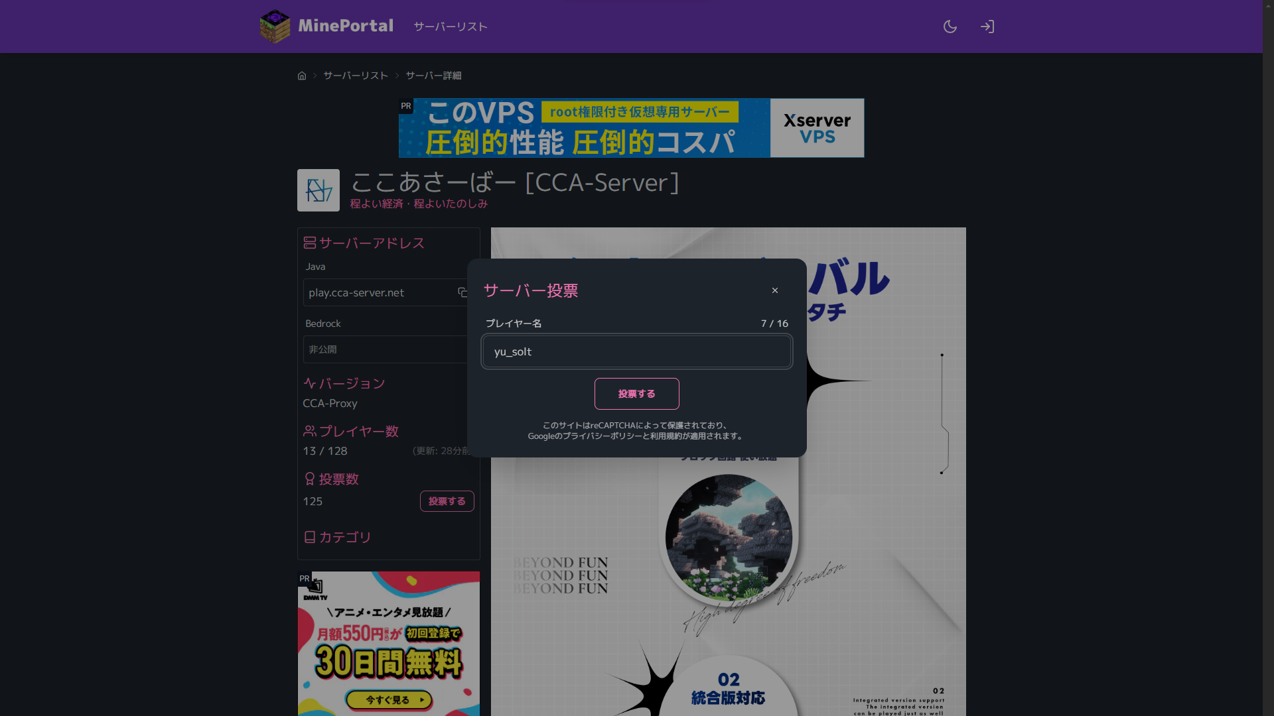
Task: Click the CCA-Server avatar icon
Action: 318,190
